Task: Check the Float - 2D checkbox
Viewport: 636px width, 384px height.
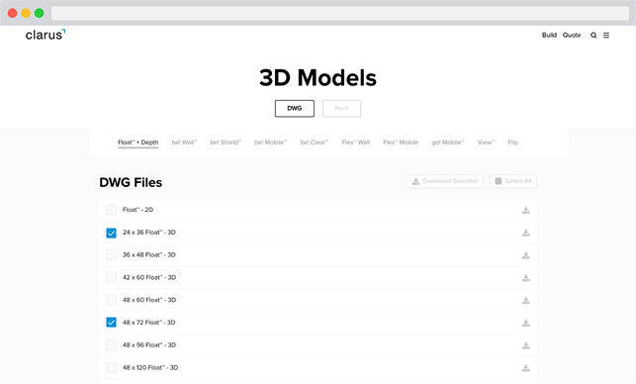Action: click(111, 210)
